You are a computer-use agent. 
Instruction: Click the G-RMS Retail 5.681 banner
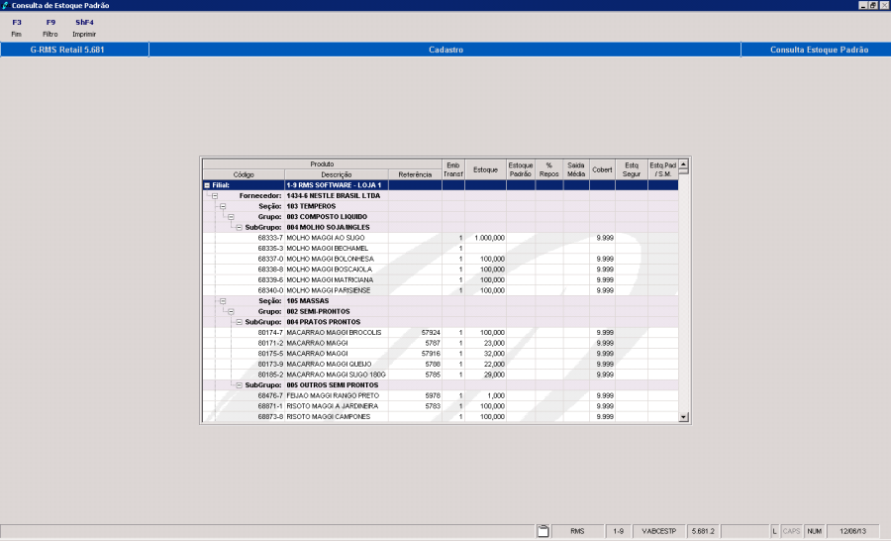coord(67,50)
